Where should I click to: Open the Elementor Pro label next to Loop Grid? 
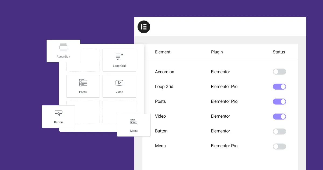tap(224, 86)
